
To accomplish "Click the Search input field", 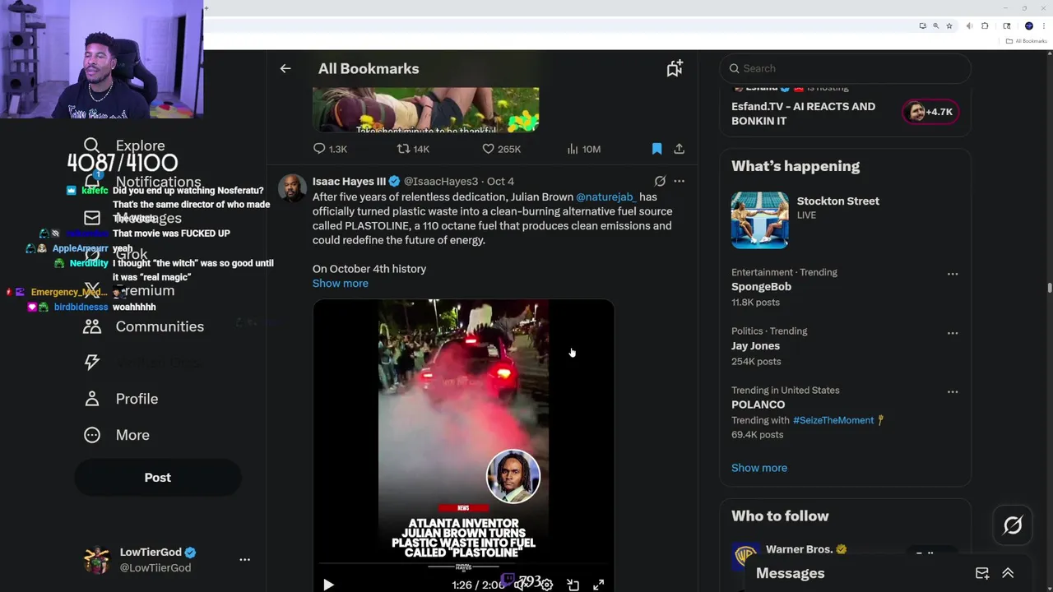I will (x=845, y=68).
